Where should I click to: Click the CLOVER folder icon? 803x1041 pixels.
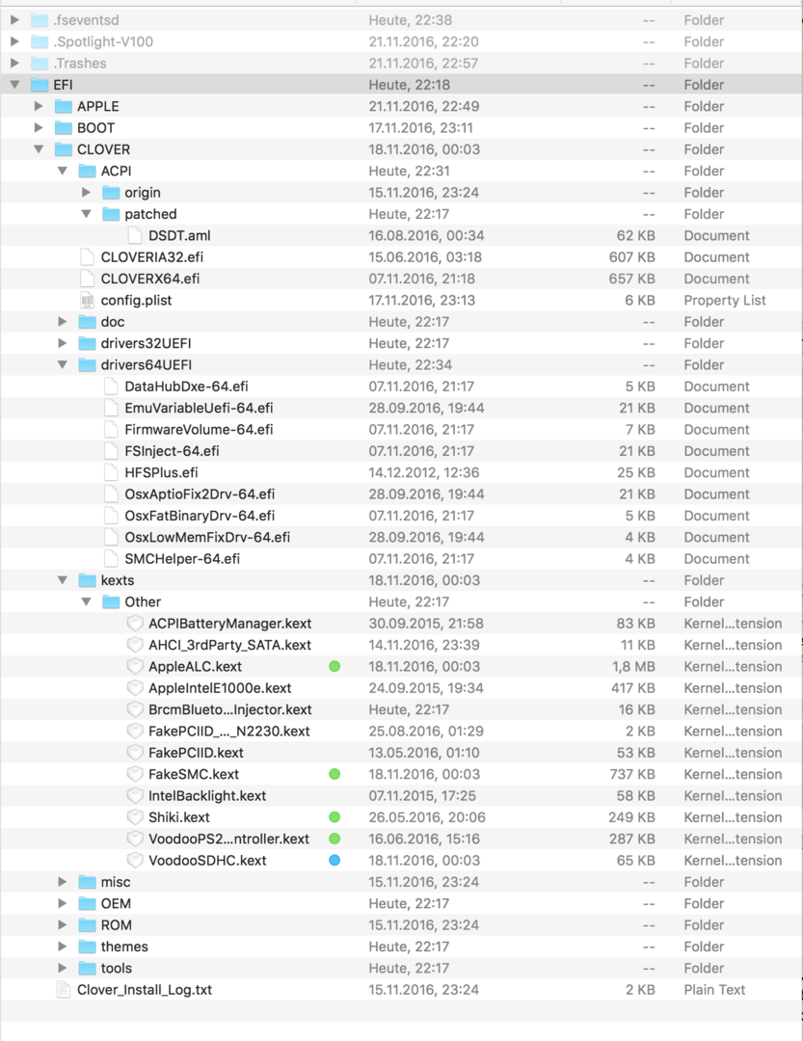64,149
